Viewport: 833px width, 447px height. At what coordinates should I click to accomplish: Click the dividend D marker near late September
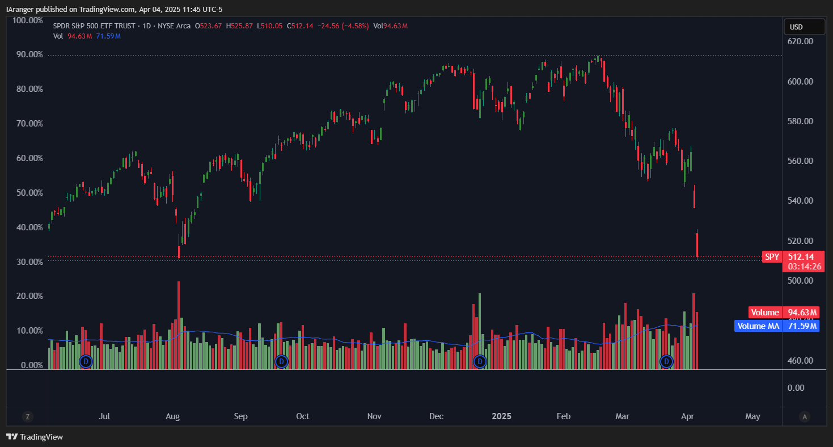click(x=281, y=361)
